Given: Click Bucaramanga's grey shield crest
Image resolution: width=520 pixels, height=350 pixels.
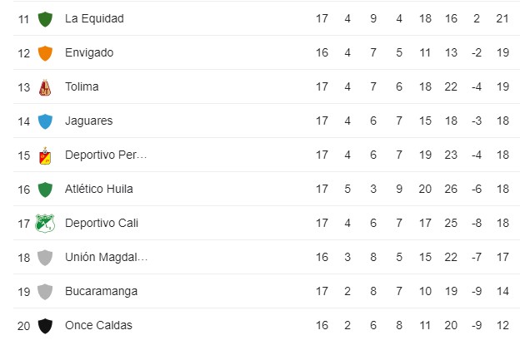Looking at the screenshot, I should coord(45,292).
